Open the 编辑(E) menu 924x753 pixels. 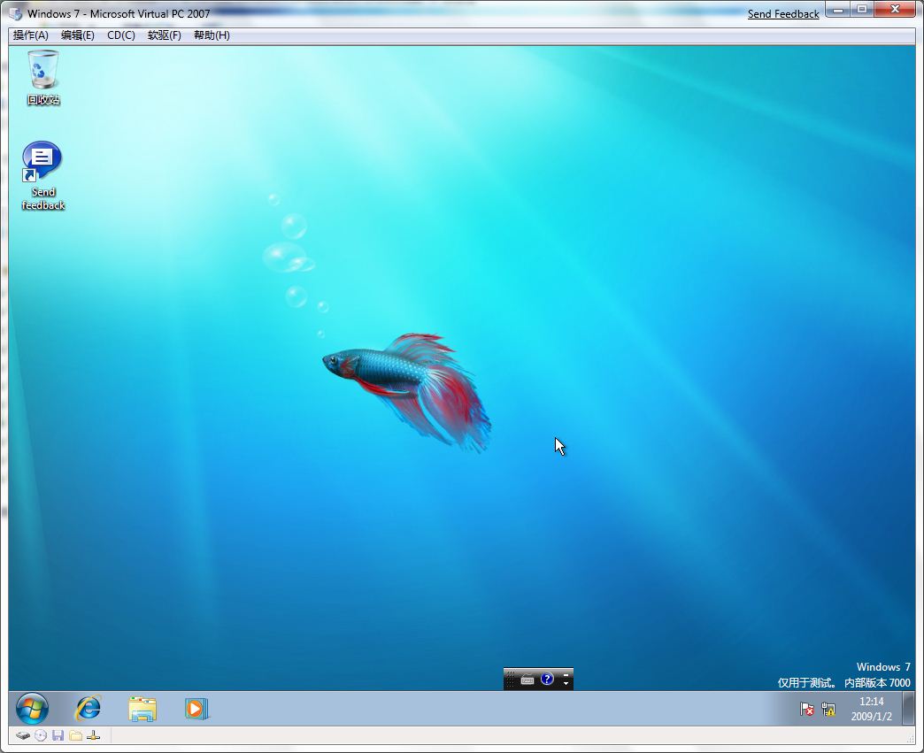click(x=78, y=35)
